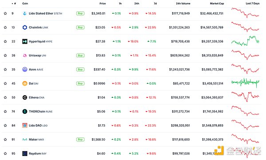This screenshot has height=160, width=266.
Task: Click the Hyperliquid coin logo
Action: click(25, 41)
